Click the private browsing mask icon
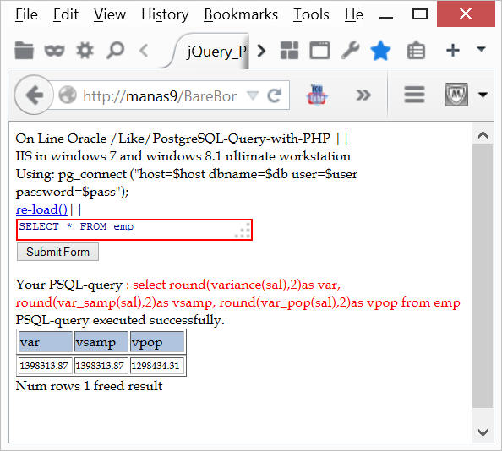The width and height of the screenshot is (502, 451). tap(54, 50)
